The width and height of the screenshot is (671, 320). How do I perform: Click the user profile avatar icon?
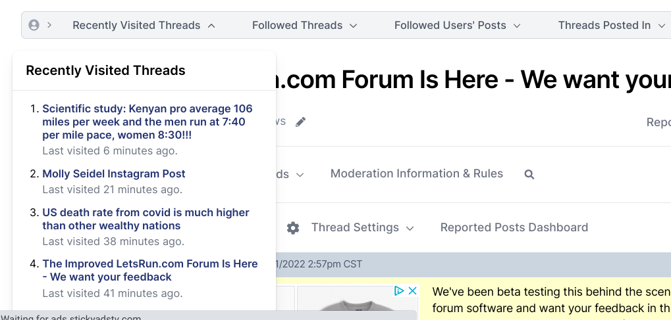click(x=34, y=25)
